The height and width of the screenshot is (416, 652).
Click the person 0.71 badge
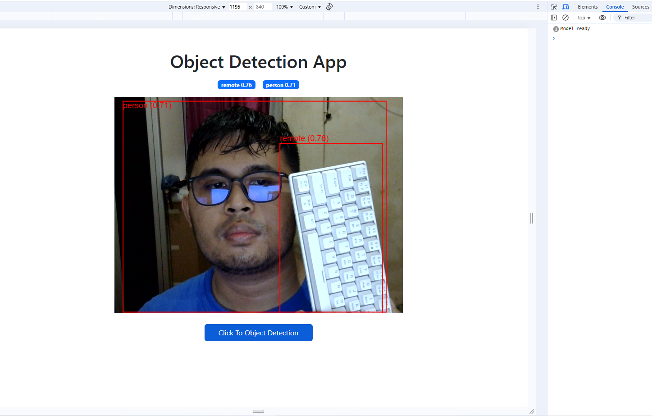click(x=281, y=85)
